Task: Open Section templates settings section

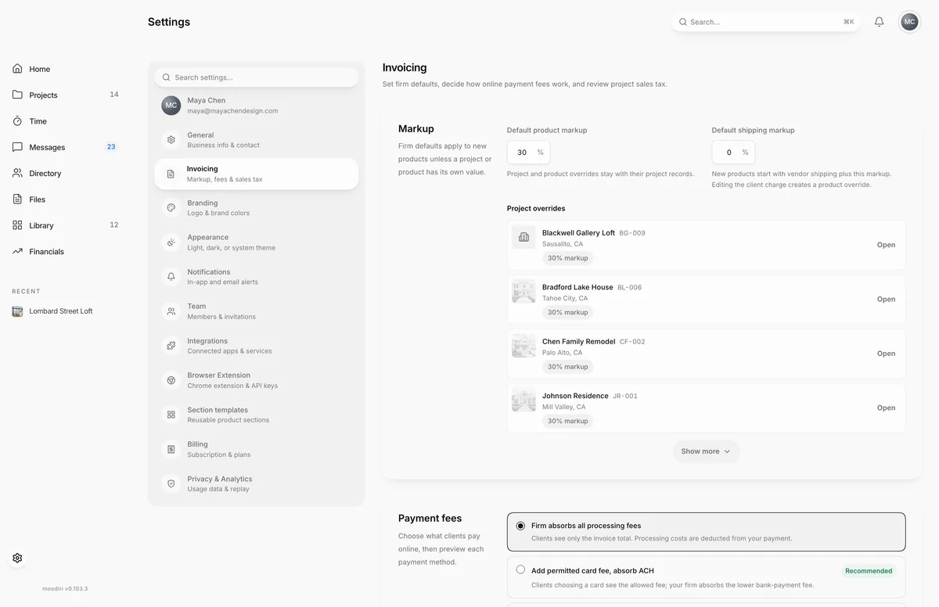Action: tap(257, 415)
